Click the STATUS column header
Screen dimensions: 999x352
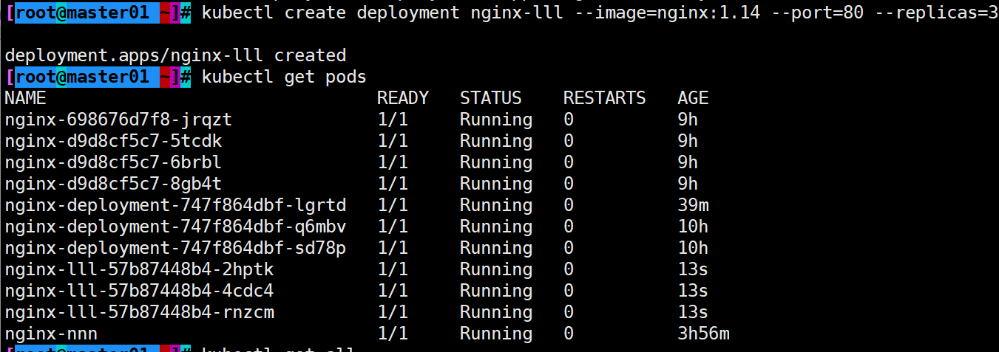pos(491,98)
